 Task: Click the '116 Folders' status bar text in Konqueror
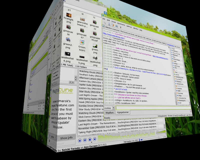pyautogui.click(x=81, y=66)
